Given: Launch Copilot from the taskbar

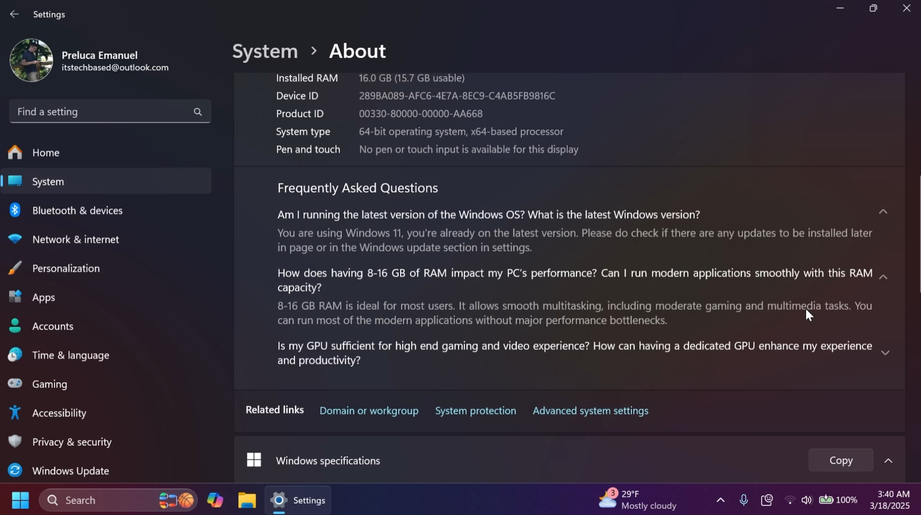Looking at the screenshot, I should 215,500.
